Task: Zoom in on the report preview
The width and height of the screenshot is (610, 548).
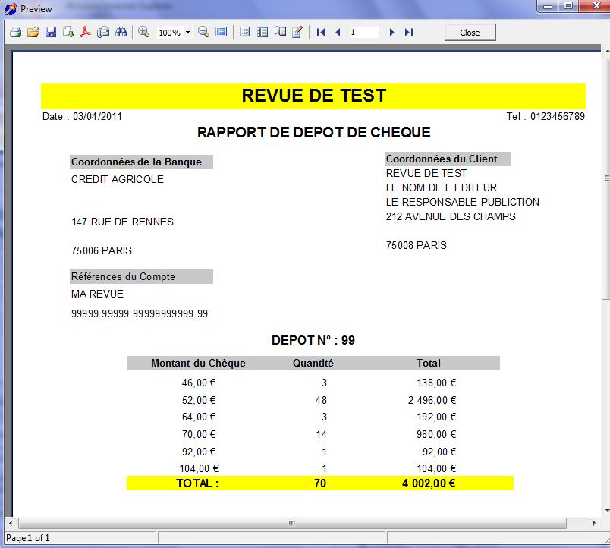Action: pyautogui.click(x=143, y=32)
